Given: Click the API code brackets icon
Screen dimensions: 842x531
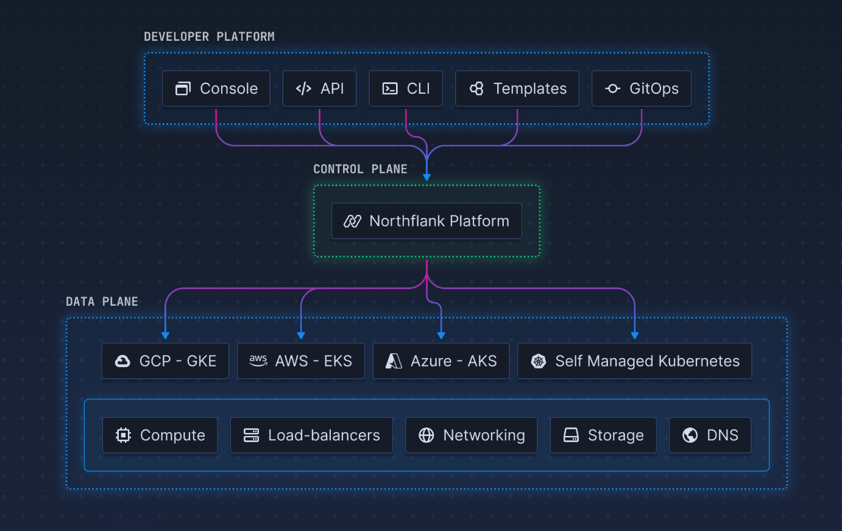Looking at the screenshot, I should (x=303, y=89).
